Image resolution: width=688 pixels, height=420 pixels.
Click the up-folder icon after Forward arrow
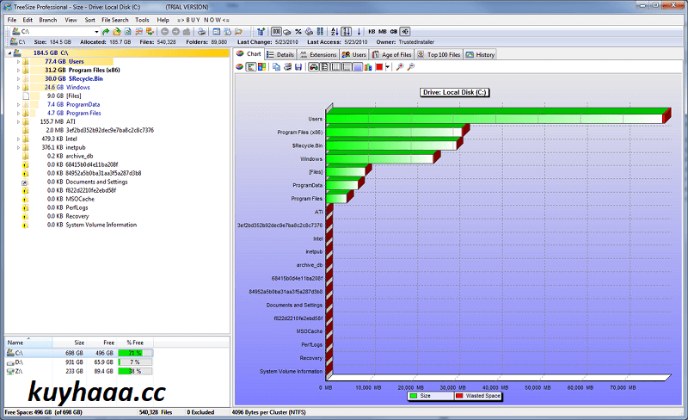coord(187,32)
